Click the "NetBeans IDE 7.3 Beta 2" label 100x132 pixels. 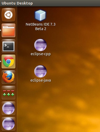[x=41, y=27]
